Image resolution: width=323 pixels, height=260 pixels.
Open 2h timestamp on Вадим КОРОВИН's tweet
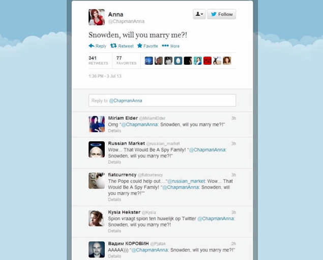[233, 244]
